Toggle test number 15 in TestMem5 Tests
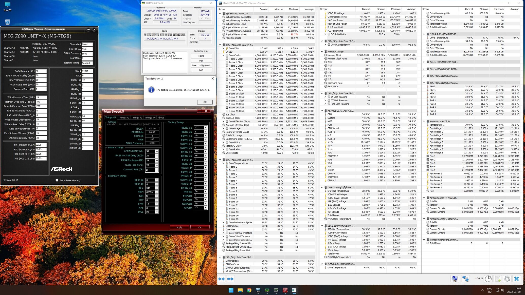The image size is (525, 295). click(x=184, y=35)
